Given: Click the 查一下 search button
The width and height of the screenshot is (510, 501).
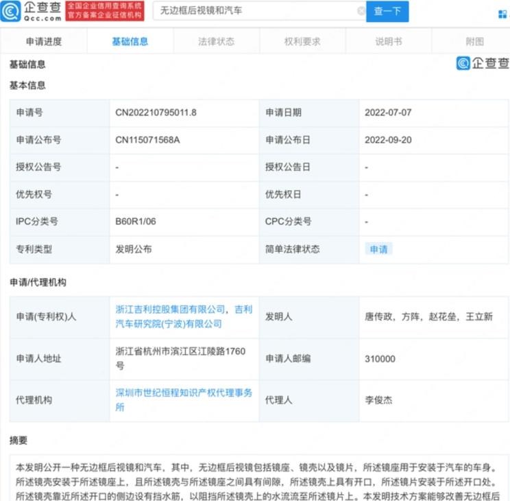Looking at the screenshot, I should pos(387,11).
